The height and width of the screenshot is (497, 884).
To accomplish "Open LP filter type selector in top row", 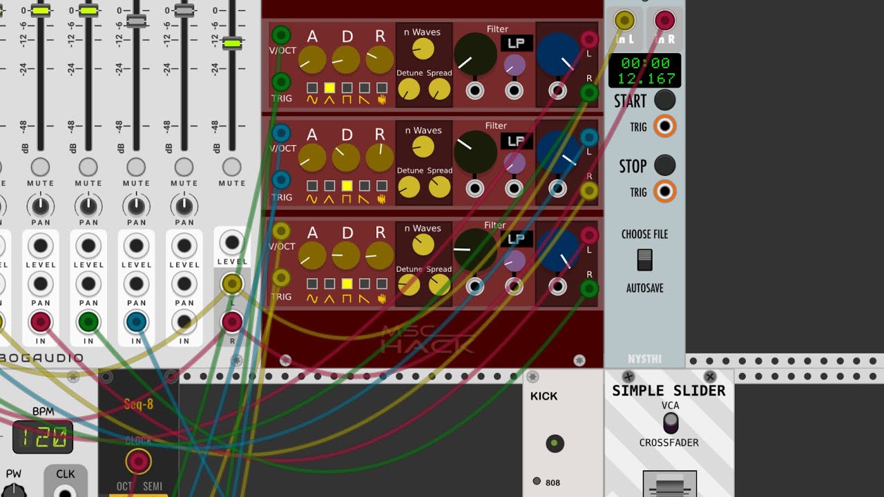I will [x=517, y=43].
